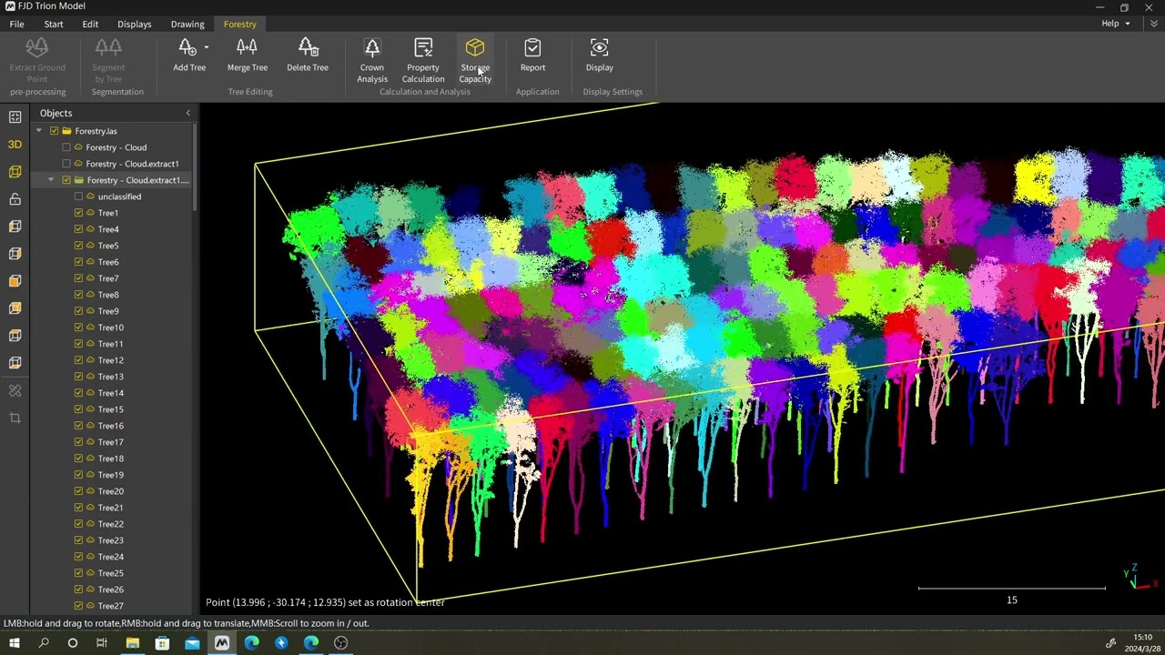This screenshot has width=1165, height=655.
Task: Open the Crown Analysis tool
Action: click(x=371, y=60)
